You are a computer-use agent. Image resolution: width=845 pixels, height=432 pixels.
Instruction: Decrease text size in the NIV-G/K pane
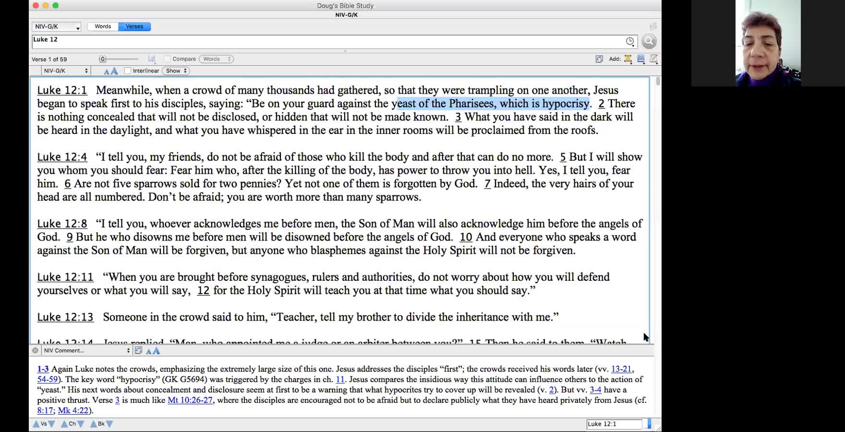(x=107, y=72)
